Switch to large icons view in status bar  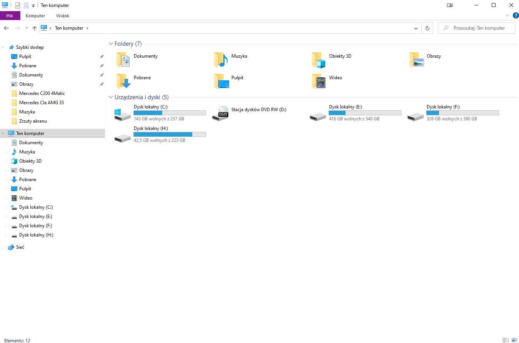[x=514, y=340]
